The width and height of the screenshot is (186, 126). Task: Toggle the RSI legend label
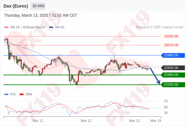click(x=13, y=94)
